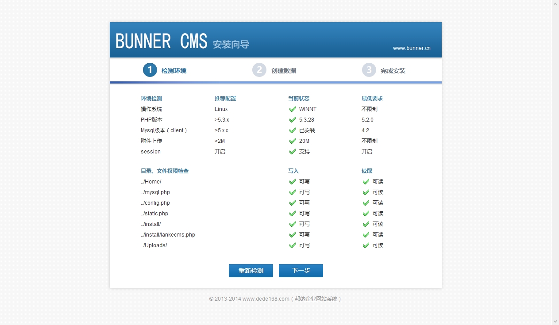Click the 4.2 minimum requirement value
Image resolution: width=559 pixels, height=325 pixels.
click(x=365, y=130)
